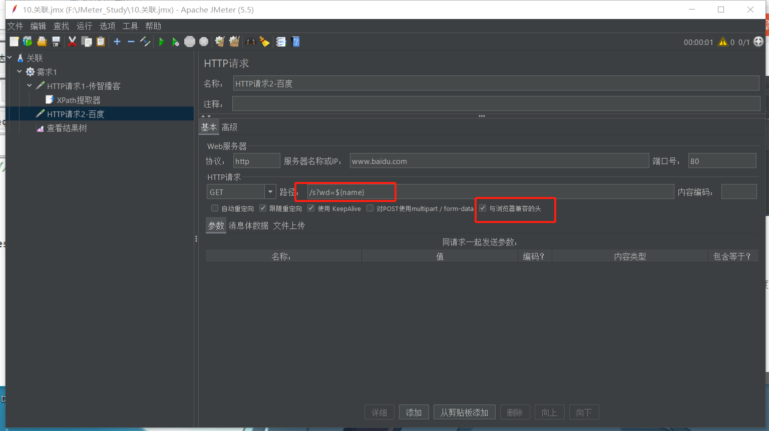Click the 协议 field containing http
The image size is (769, 431).
(257, 160)
